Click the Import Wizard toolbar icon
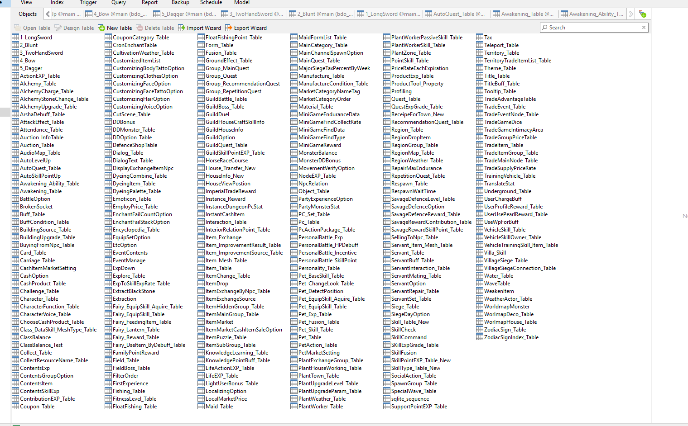The height and width of the screenshot is (426, 688). click(x=182, y=28)
